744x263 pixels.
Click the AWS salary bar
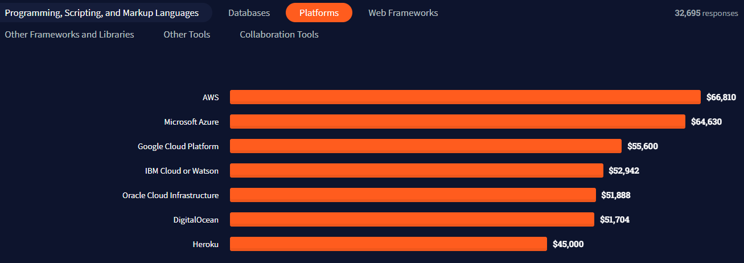(x=465, y=97)
